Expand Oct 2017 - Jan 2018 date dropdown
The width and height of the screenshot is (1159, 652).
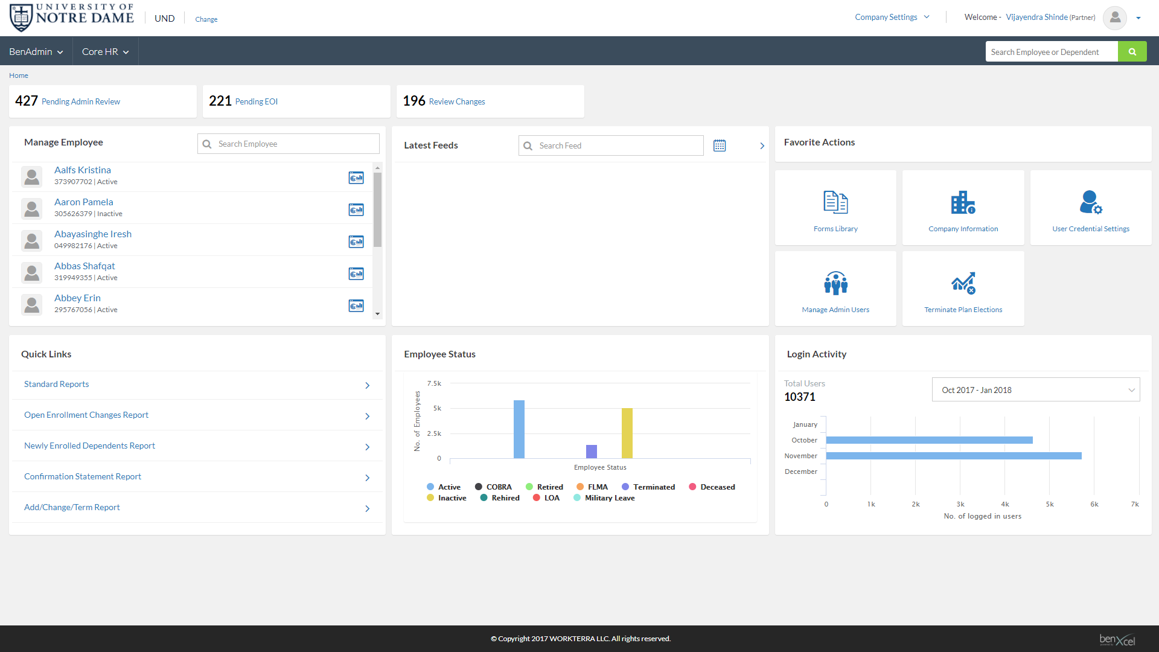(x=1035, y=390)
